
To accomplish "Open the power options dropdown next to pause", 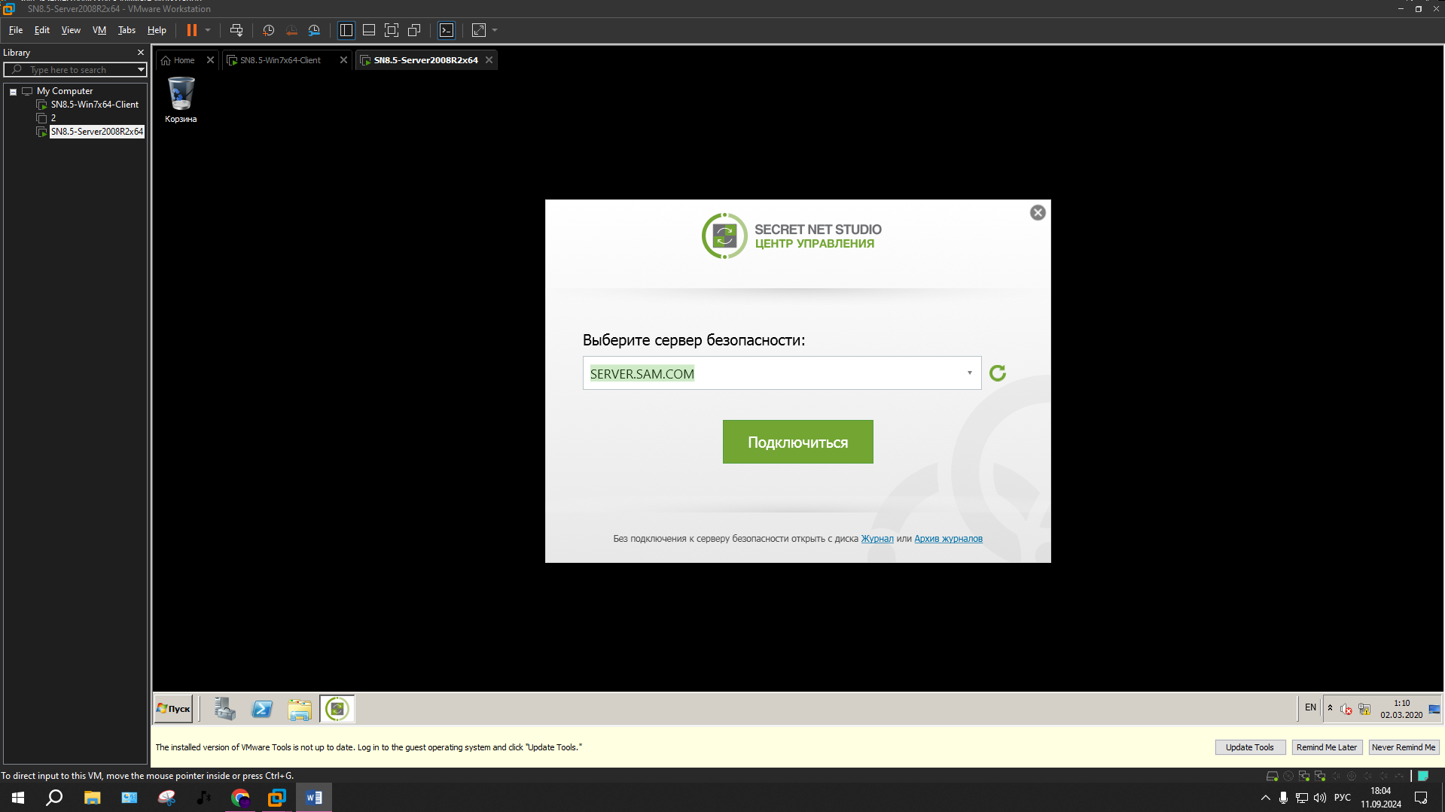I will click(208, 30).
